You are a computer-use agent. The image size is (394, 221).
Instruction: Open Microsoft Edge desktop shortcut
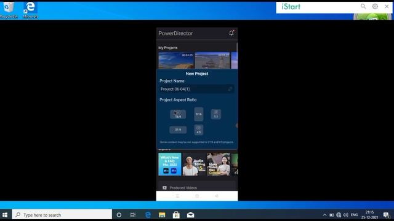coord(30,10)
